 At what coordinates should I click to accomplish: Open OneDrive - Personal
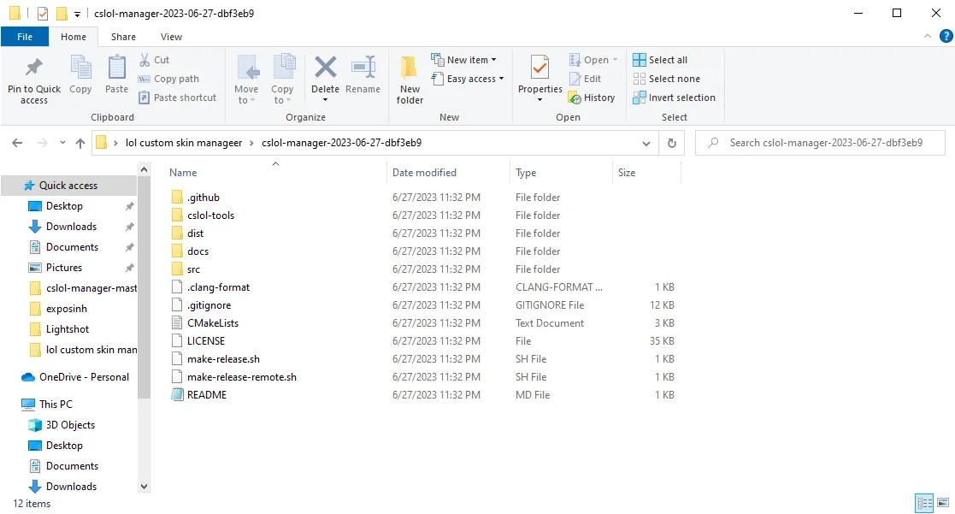(84, 377)
